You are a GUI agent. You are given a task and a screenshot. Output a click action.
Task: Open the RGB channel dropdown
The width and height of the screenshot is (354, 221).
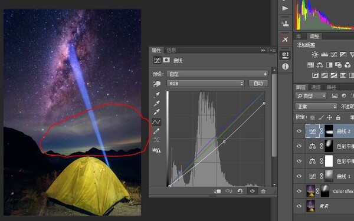coord(205,84)
